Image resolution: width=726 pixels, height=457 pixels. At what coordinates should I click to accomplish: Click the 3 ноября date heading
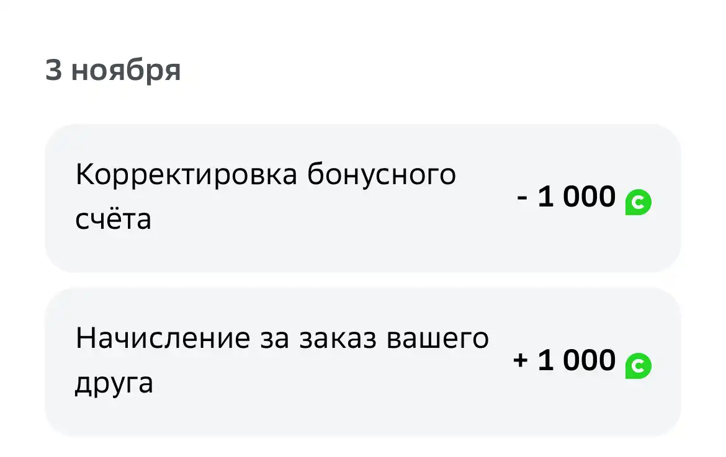tap(113, 70)
